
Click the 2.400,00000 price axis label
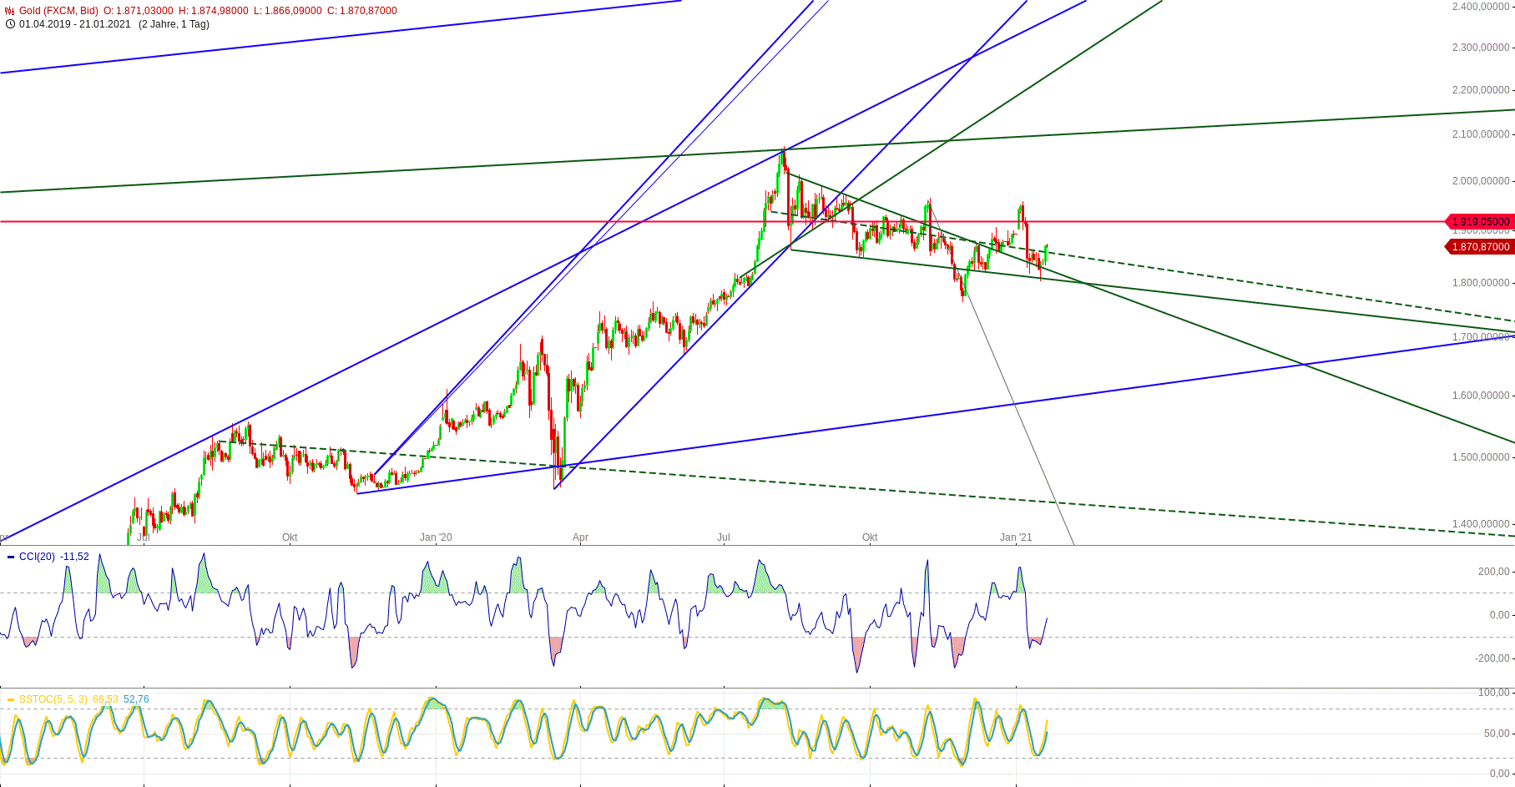(x=1481, y=7)
